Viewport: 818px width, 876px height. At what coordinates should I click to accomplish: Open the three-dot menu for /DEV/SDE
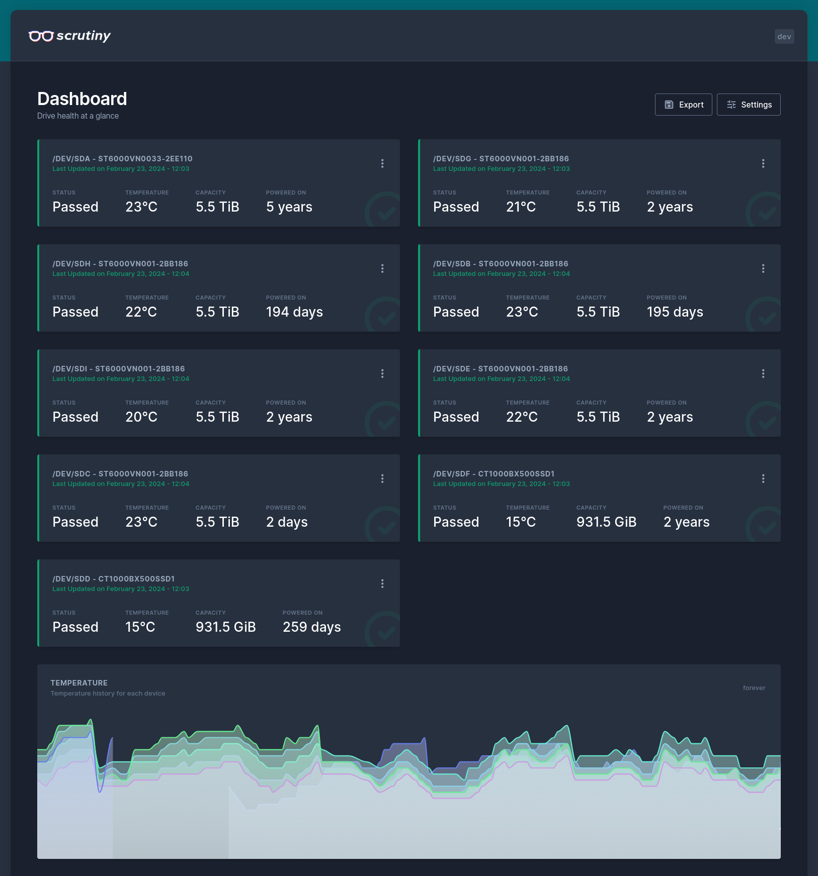(763, 373)
